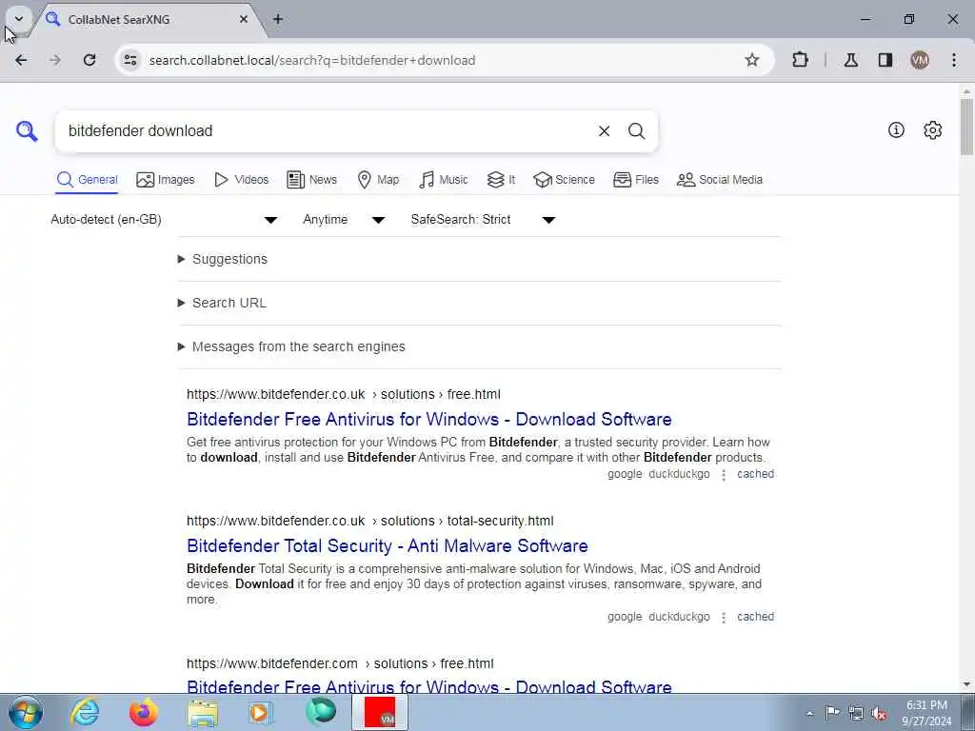The image size is (975, 731).
Task: Reload the page
Action: (90, 60)
